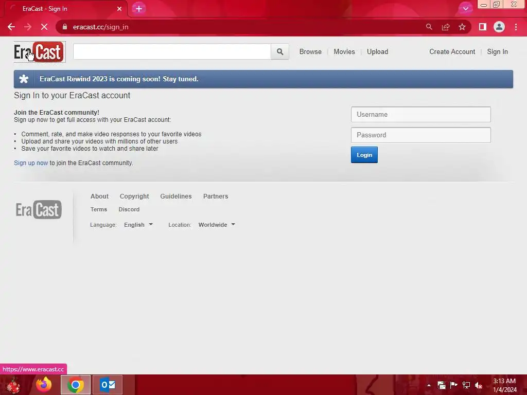Viewport: 527px width, 395px height.
Task: Click the gray EraCast footer logo
Action: (x=39, y=210)
